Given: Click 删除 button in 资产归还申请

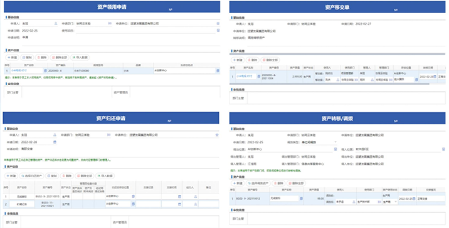Looking at the screenshot, I should point(66,176).
